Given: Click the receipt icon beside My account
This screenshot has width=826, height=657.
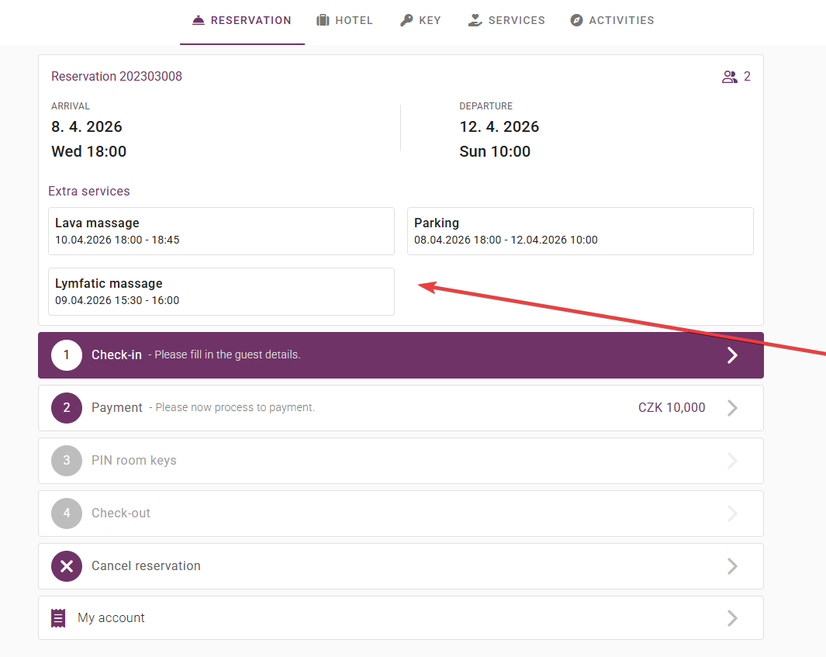Looking at the screenshot, I should (x=58, y=618).
